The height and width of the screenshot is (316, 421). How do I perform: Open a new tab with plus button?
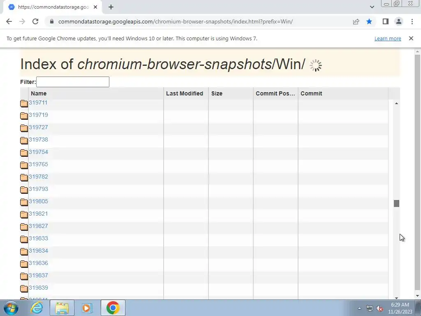coord(111,7)
